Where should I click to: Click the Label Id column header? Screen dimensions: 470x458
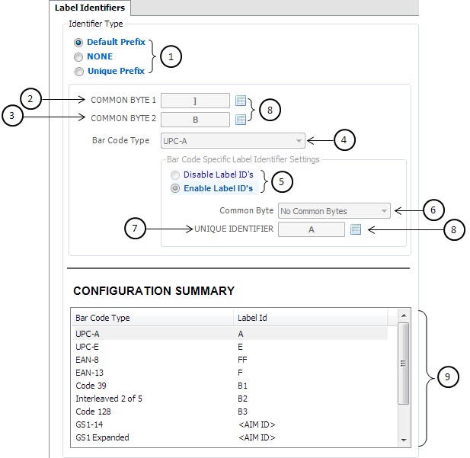click(311, 318)
